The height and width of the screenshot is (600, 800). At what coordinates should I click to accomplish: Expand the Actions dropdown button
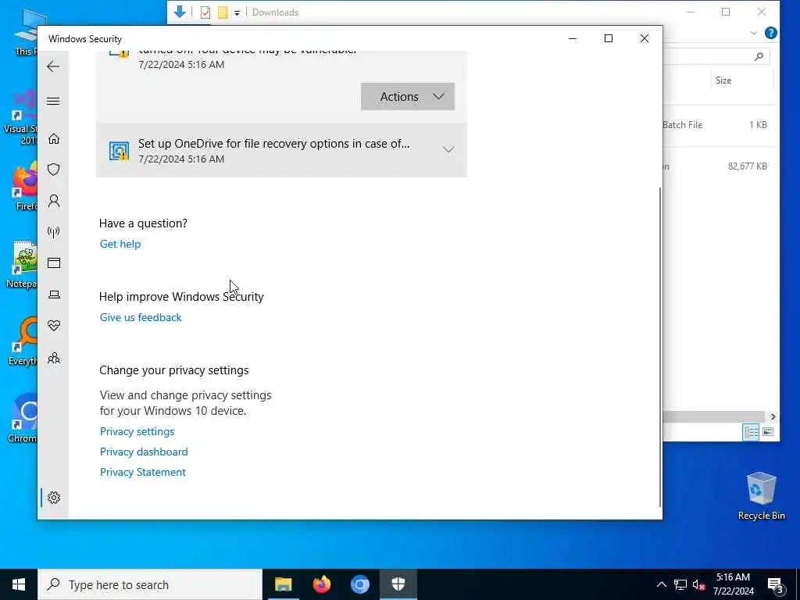tap(408, 96)
